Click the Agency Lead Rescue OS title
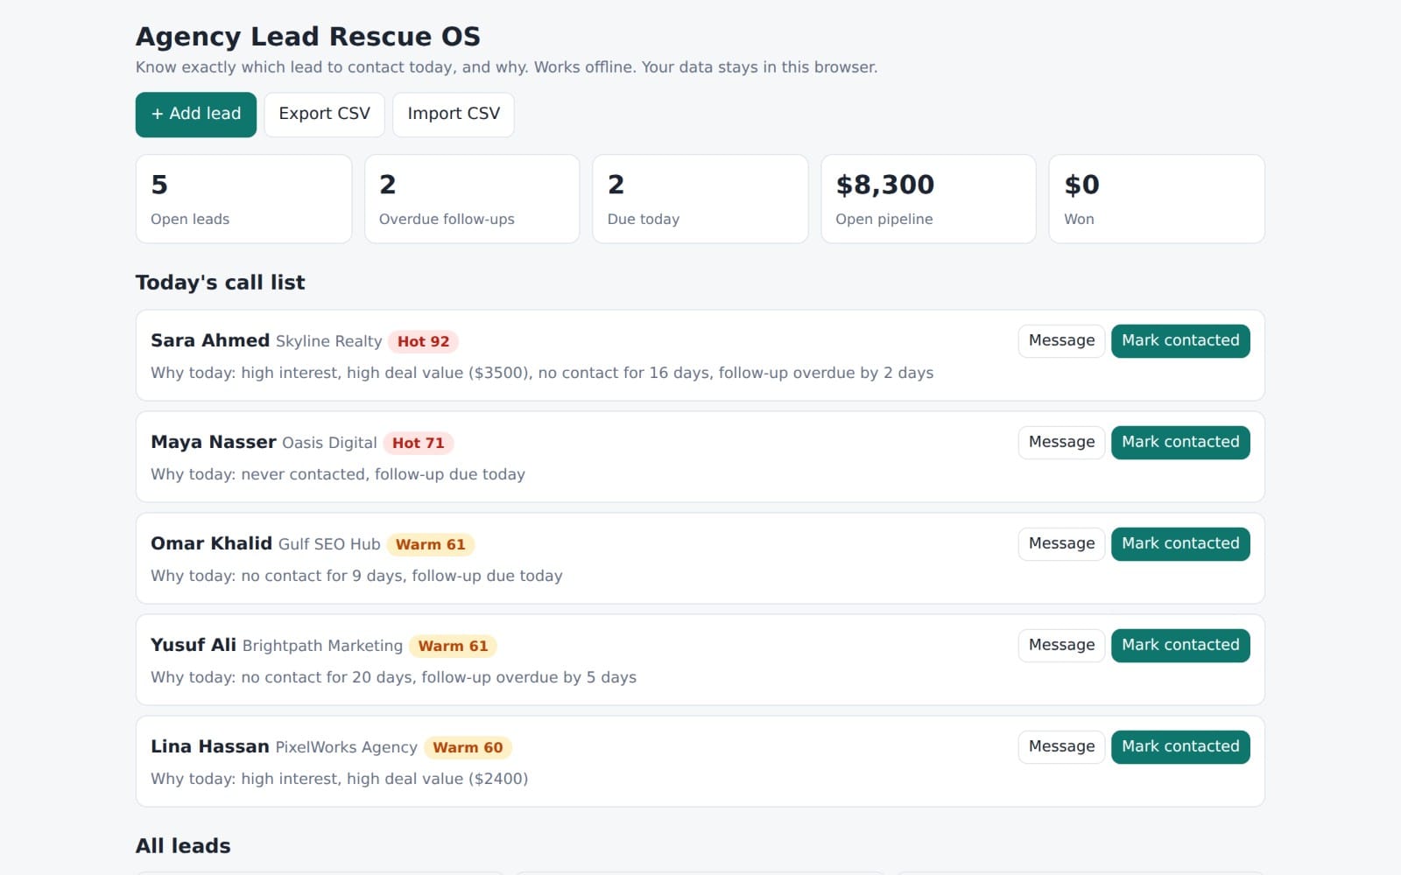 click(308, 37)
